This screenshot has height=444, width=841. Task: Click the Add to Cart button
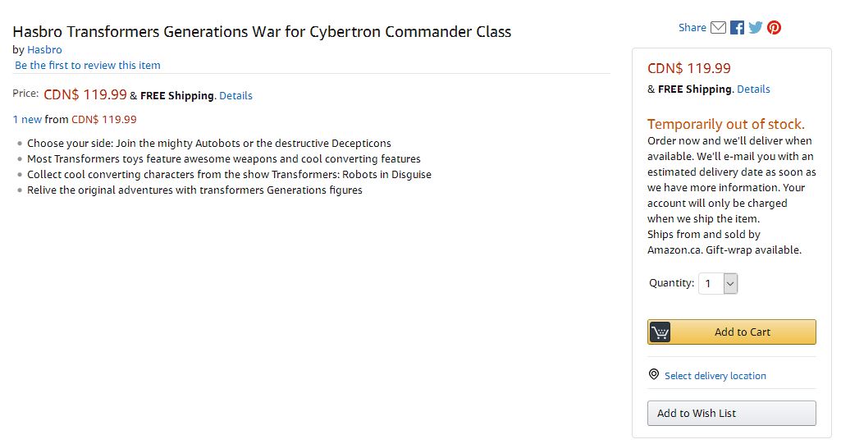pyautogui.click(x=742, y=332)
